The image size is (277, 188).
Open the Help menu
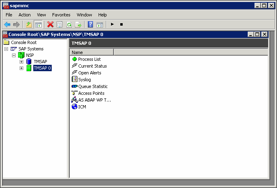(x=103, y=15)
